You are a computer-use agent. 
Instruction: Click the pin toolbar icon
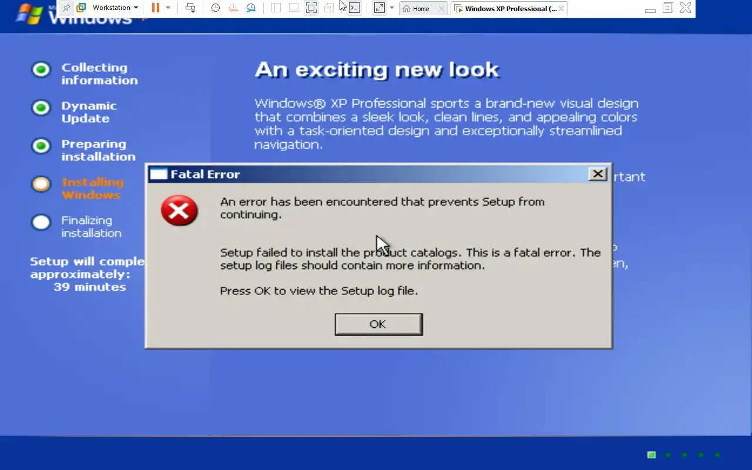66,8
